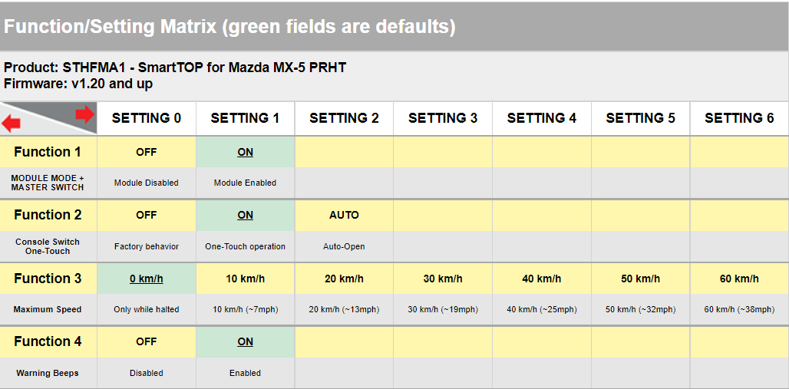Click the underlined ON for Function 4
Viewport: 789px width, 389px height.
click(245, 341)
